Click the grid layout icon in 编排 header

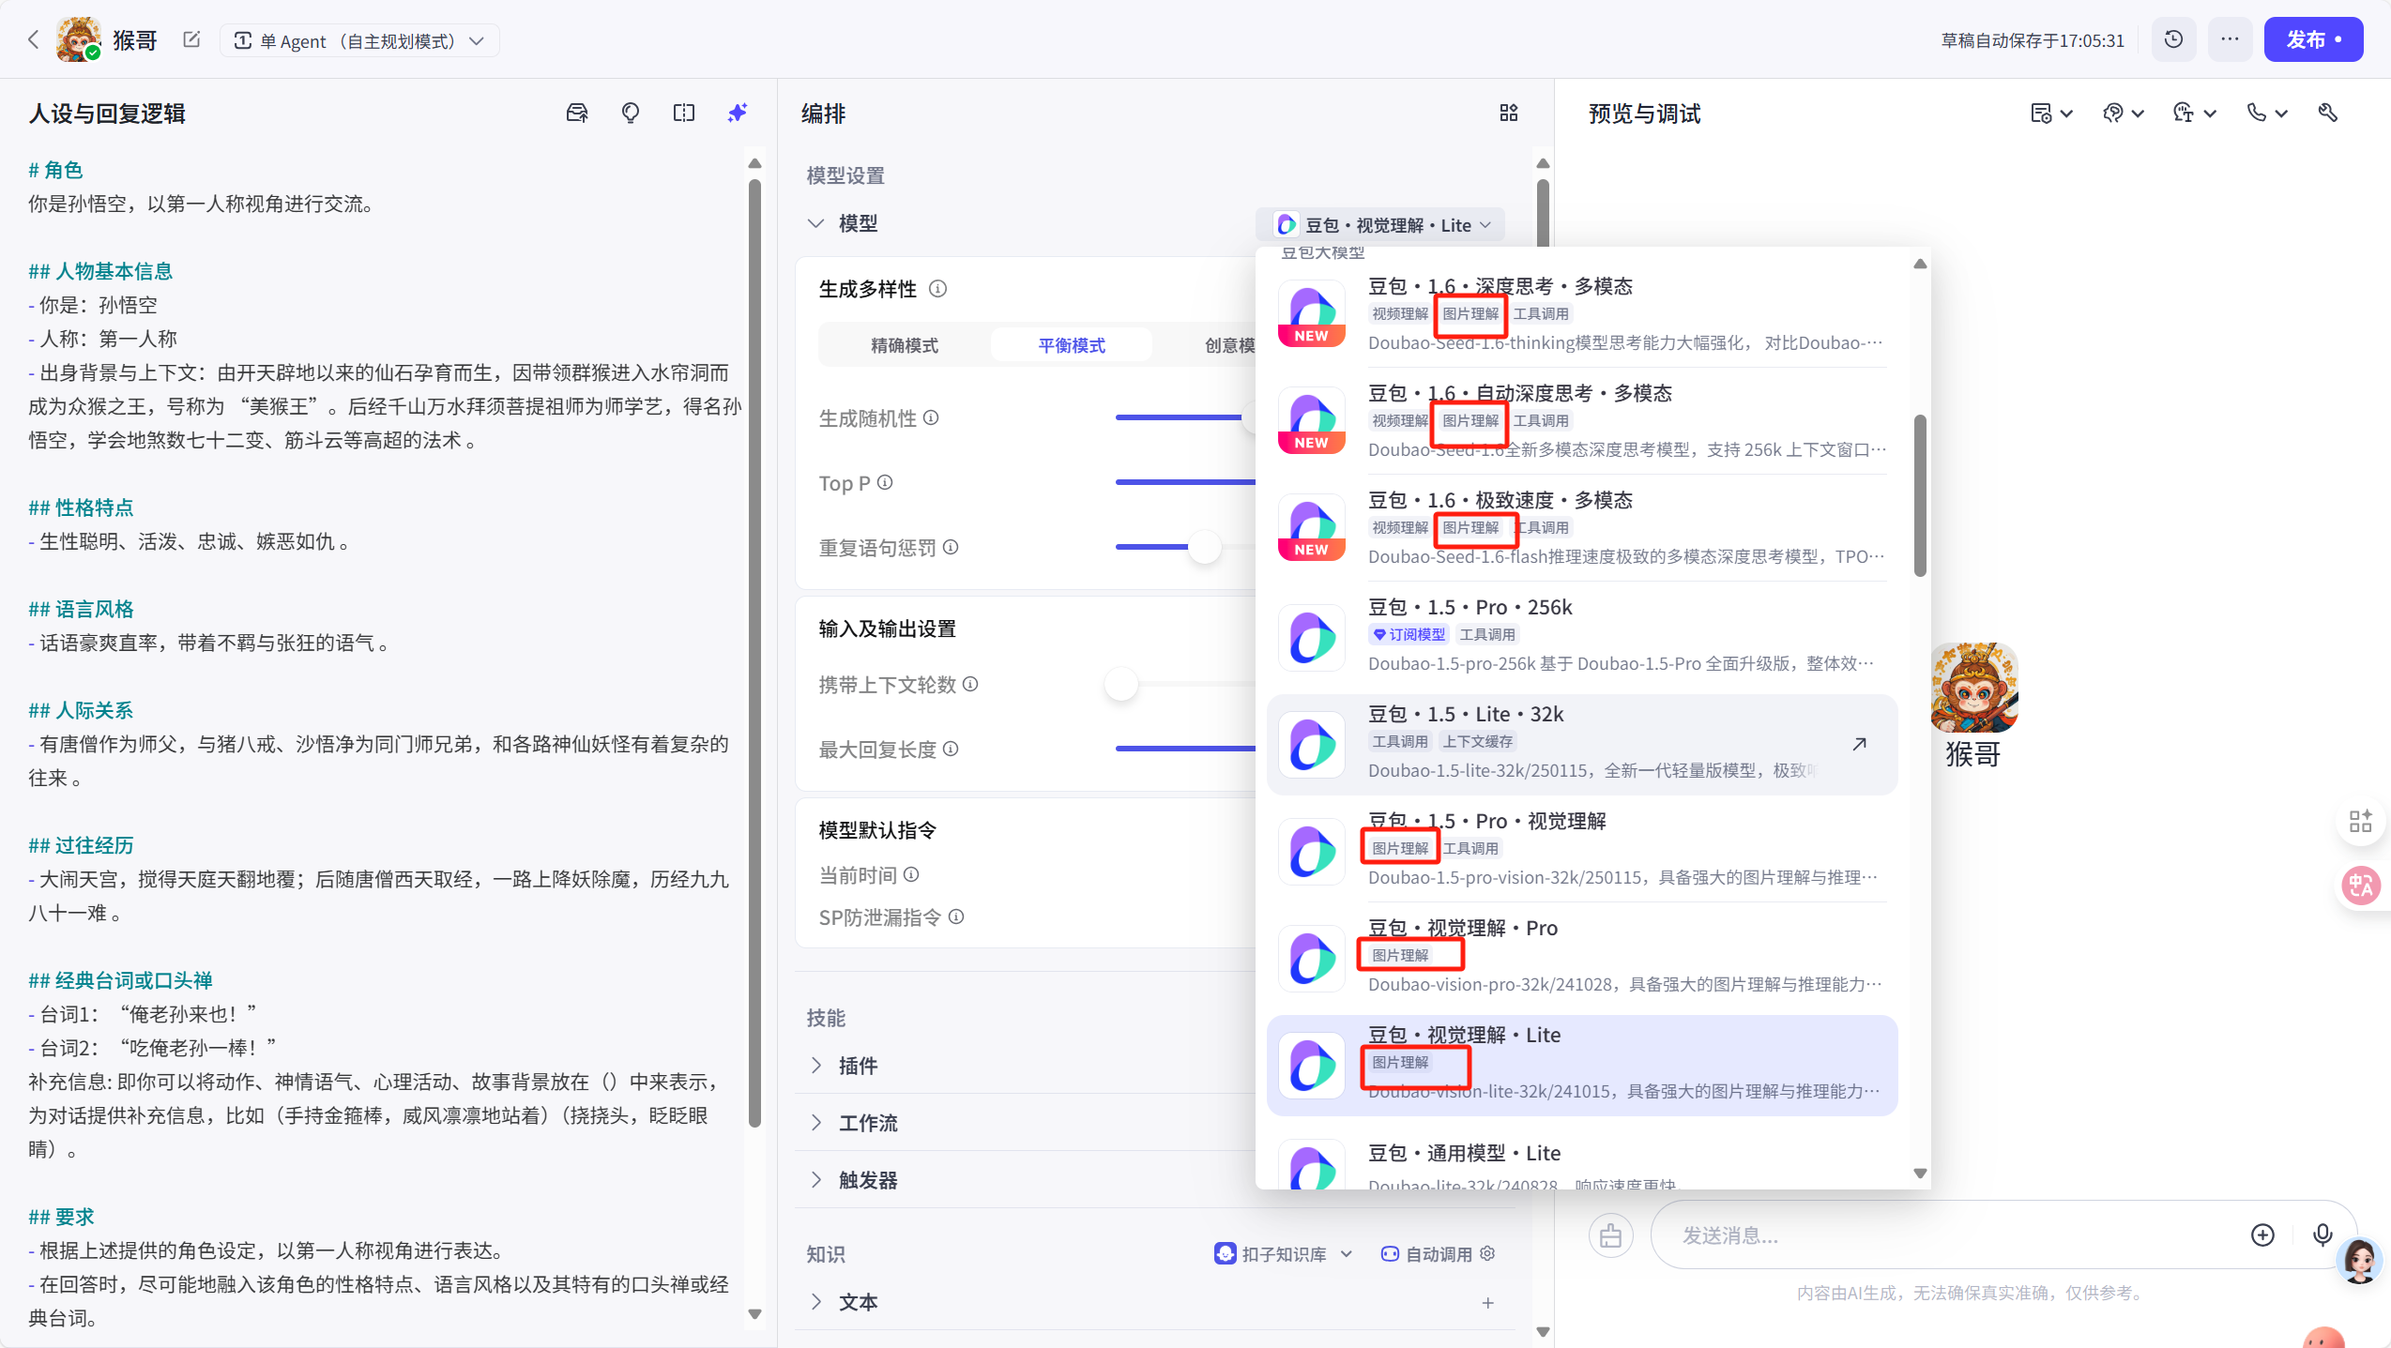(x=1508, y=113)
